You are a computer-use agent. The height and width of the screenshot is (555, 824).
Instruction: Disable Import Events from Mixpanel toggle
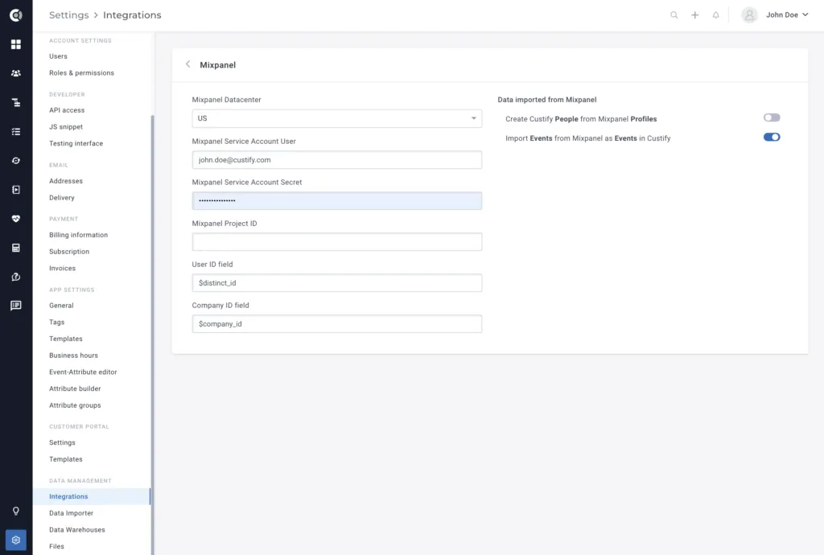pos(772,137)
